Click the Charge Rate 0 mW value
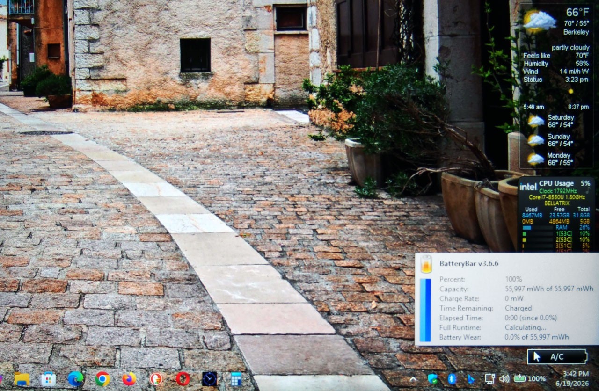 point(514,298)
